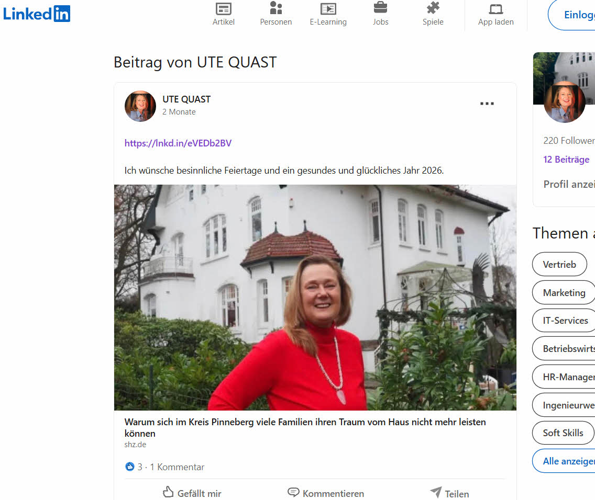This screenshot has height=500, width=595.
Task: Open the Spiele puzzle icon
Action: click(433, 8)
